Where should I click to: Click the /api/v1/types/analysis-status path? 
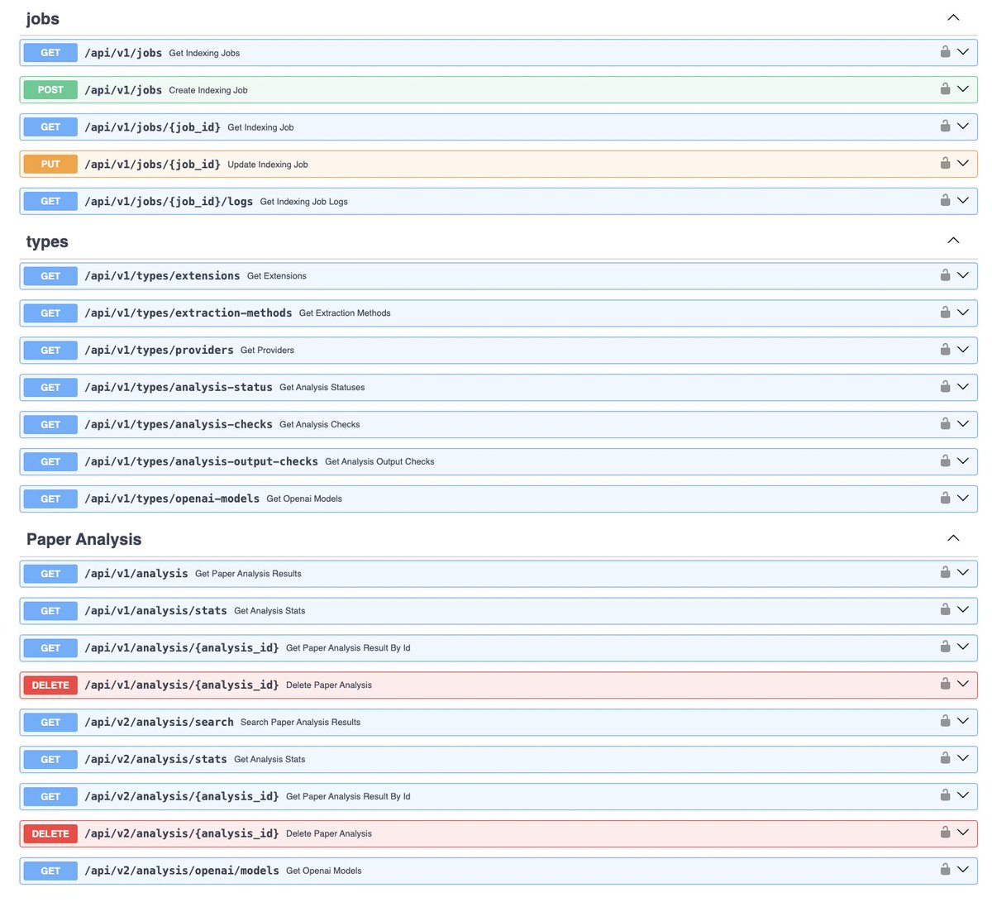click(x=179, y=388)
